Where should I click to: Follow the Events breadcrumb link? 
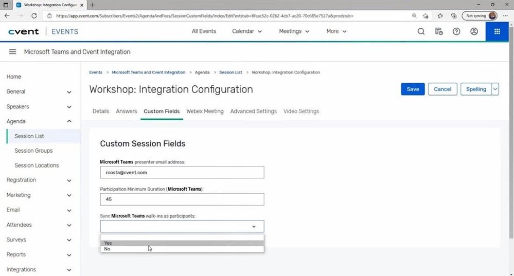[x=96, y=72]
